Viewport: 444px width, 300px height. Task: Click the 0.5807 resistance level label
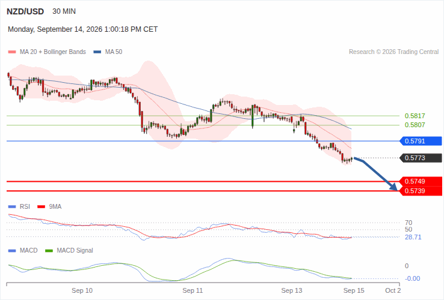point(415,125)
